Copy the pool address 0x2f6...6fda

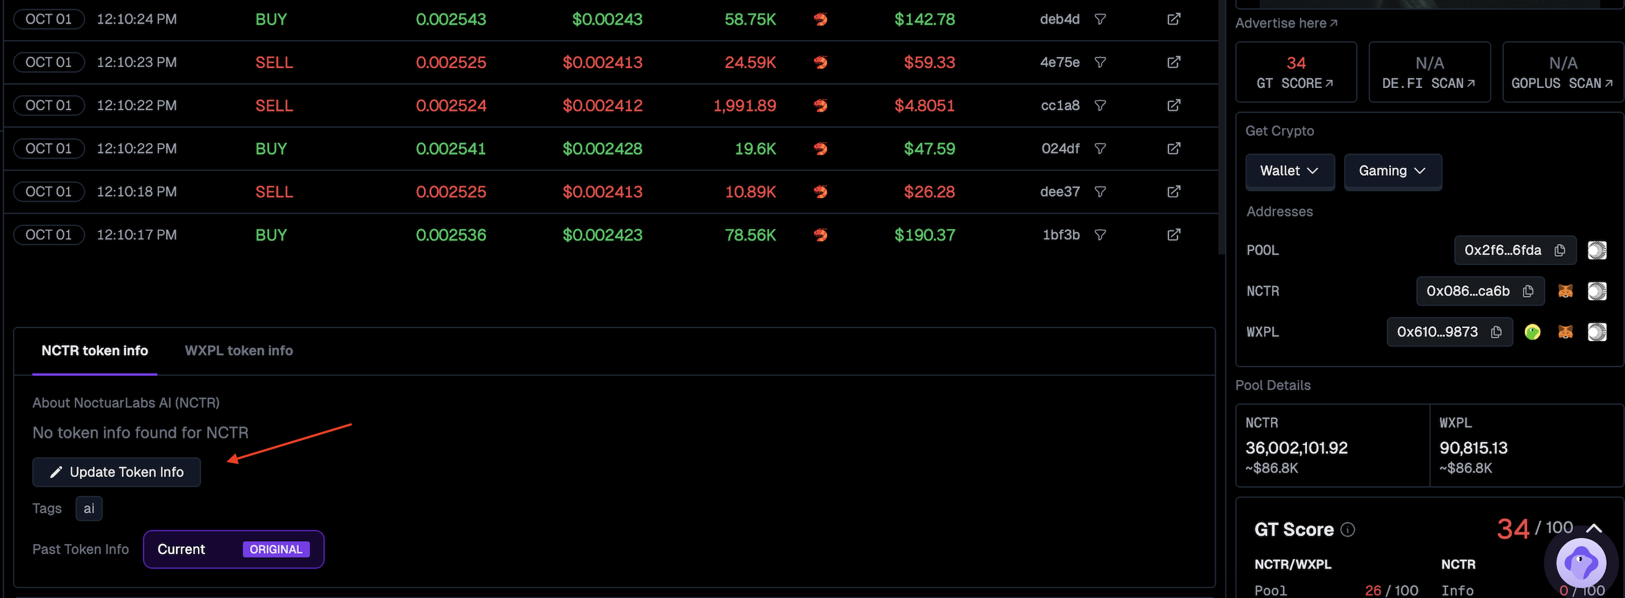[1559, 251]
